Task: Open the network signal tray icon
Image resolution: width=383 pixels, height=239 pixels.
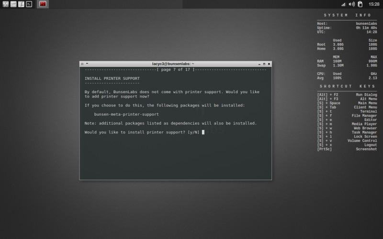Action: (343, 4)
